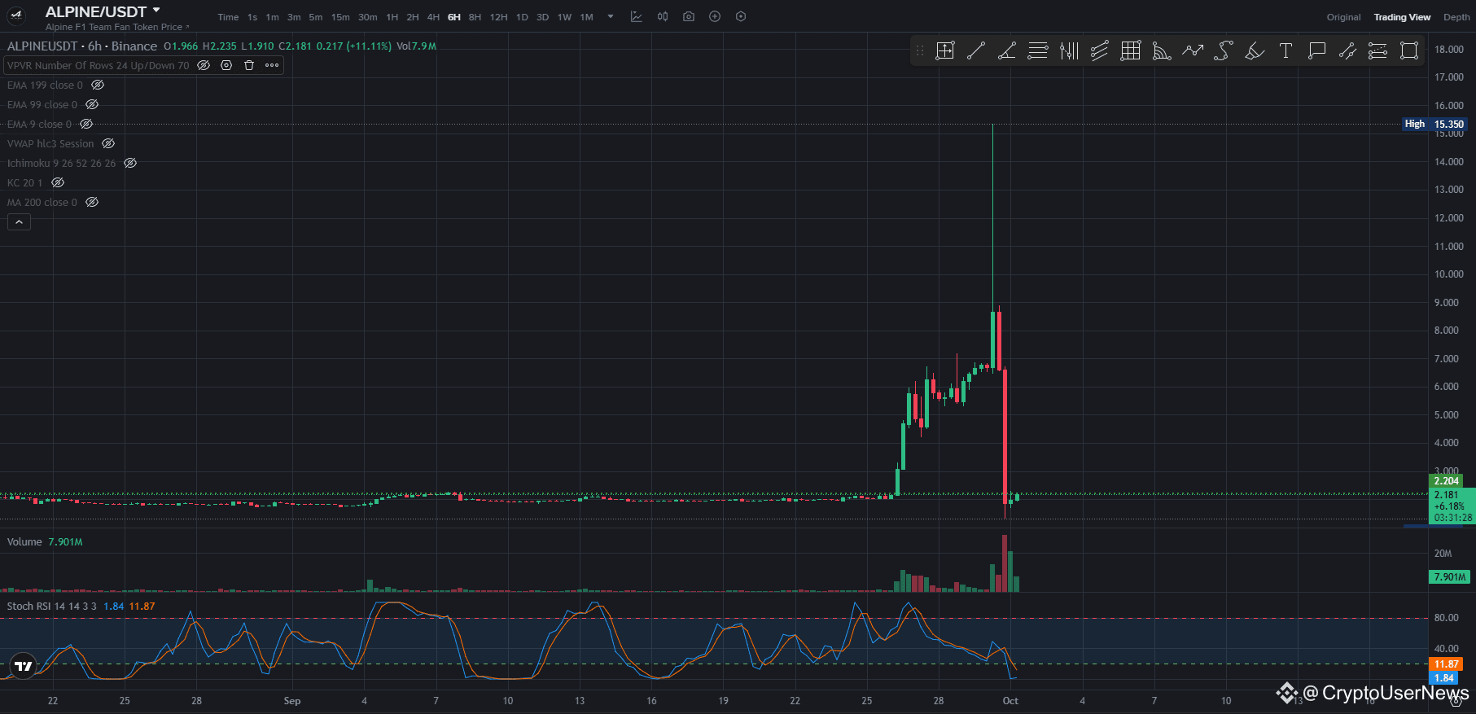Select the 3D timeframe
The height and width of the screenshot is (714, 1476).
[542, 17]
